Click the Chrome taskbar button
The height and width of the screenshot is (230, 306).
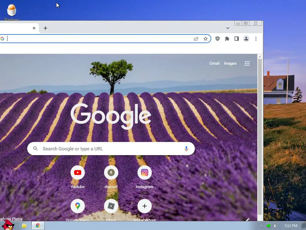38,226
